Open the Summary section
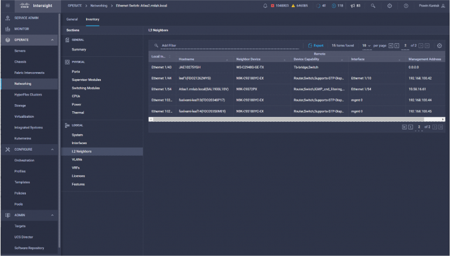 click(79, 50)
